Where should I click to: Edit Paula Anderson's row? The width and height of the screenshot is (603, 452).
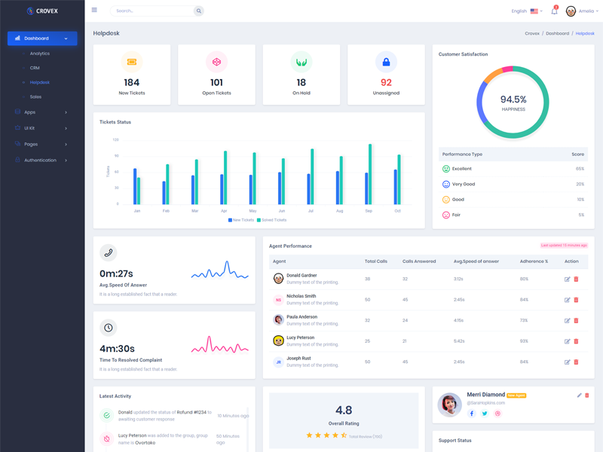click(x=568, y=321)
